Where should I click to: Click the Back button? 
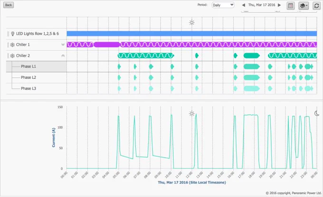[x=9, y=5]
